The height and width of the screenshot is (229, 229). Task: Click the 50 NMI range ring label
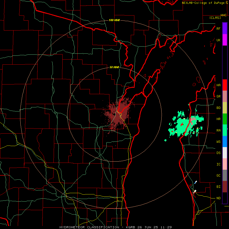click(x=114, y=67)
